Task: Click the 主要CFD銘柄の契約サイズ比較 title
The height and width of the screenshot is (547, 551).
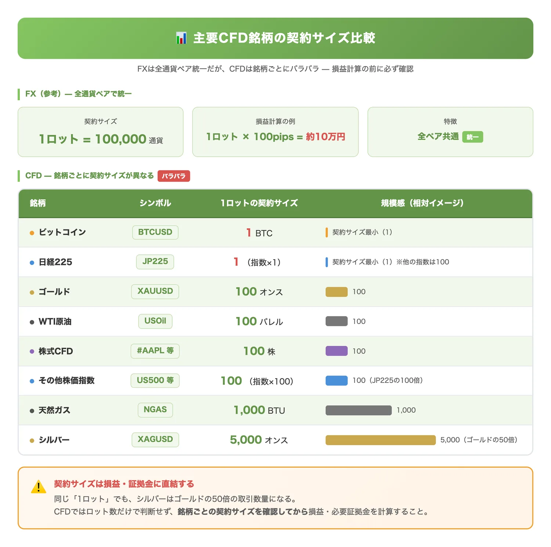Action: (x=284, y=38)
